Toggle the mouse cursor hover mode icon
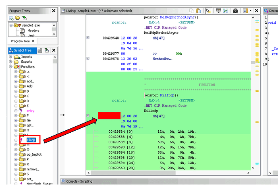Image resolution: width=278 pixels, height=187 pixels. (x=208, y=11)
